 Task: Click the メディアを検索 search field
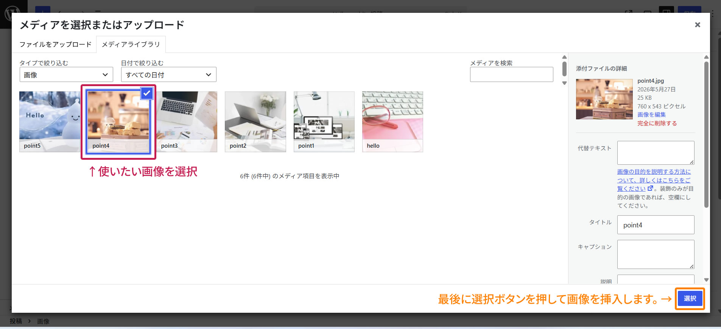[x=511, y=74]
